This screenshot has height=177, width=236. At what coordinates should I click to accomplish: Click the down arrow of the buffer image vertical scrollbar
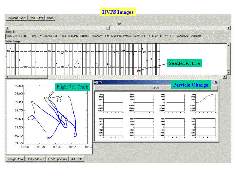pos(228,73)
